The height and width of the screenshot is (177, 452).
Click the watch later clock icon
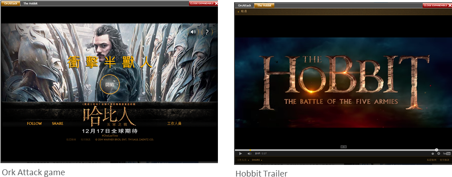point(433,154)
